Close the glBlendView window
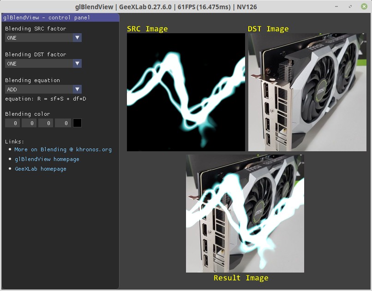 point(364,6)
